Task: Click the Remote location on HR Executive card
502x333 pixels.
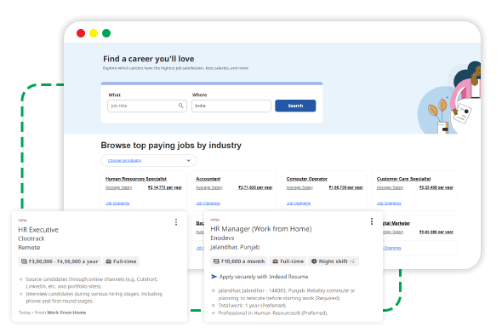Action: tap(29, 248)
